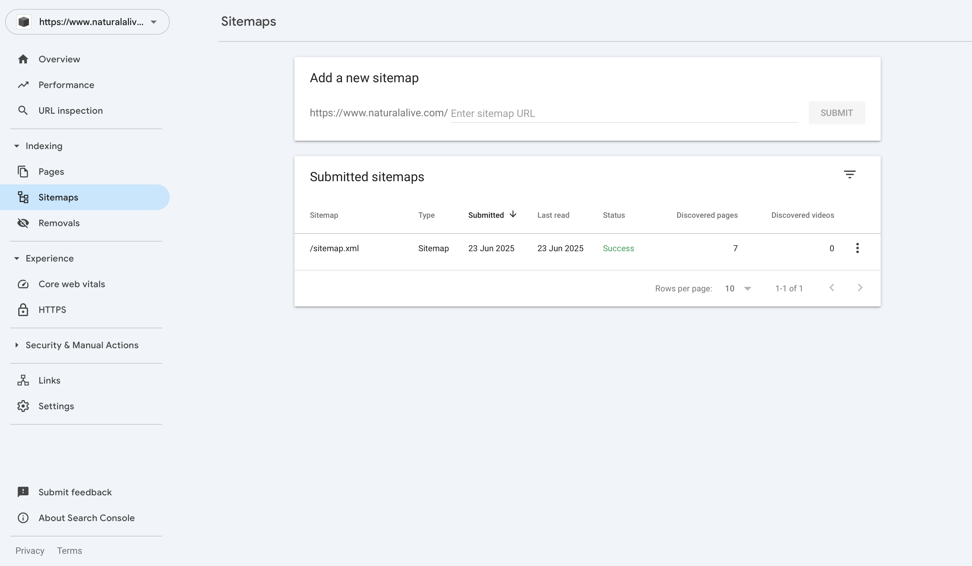Click the Submit feedback speech icon

(x=23, y=492)
